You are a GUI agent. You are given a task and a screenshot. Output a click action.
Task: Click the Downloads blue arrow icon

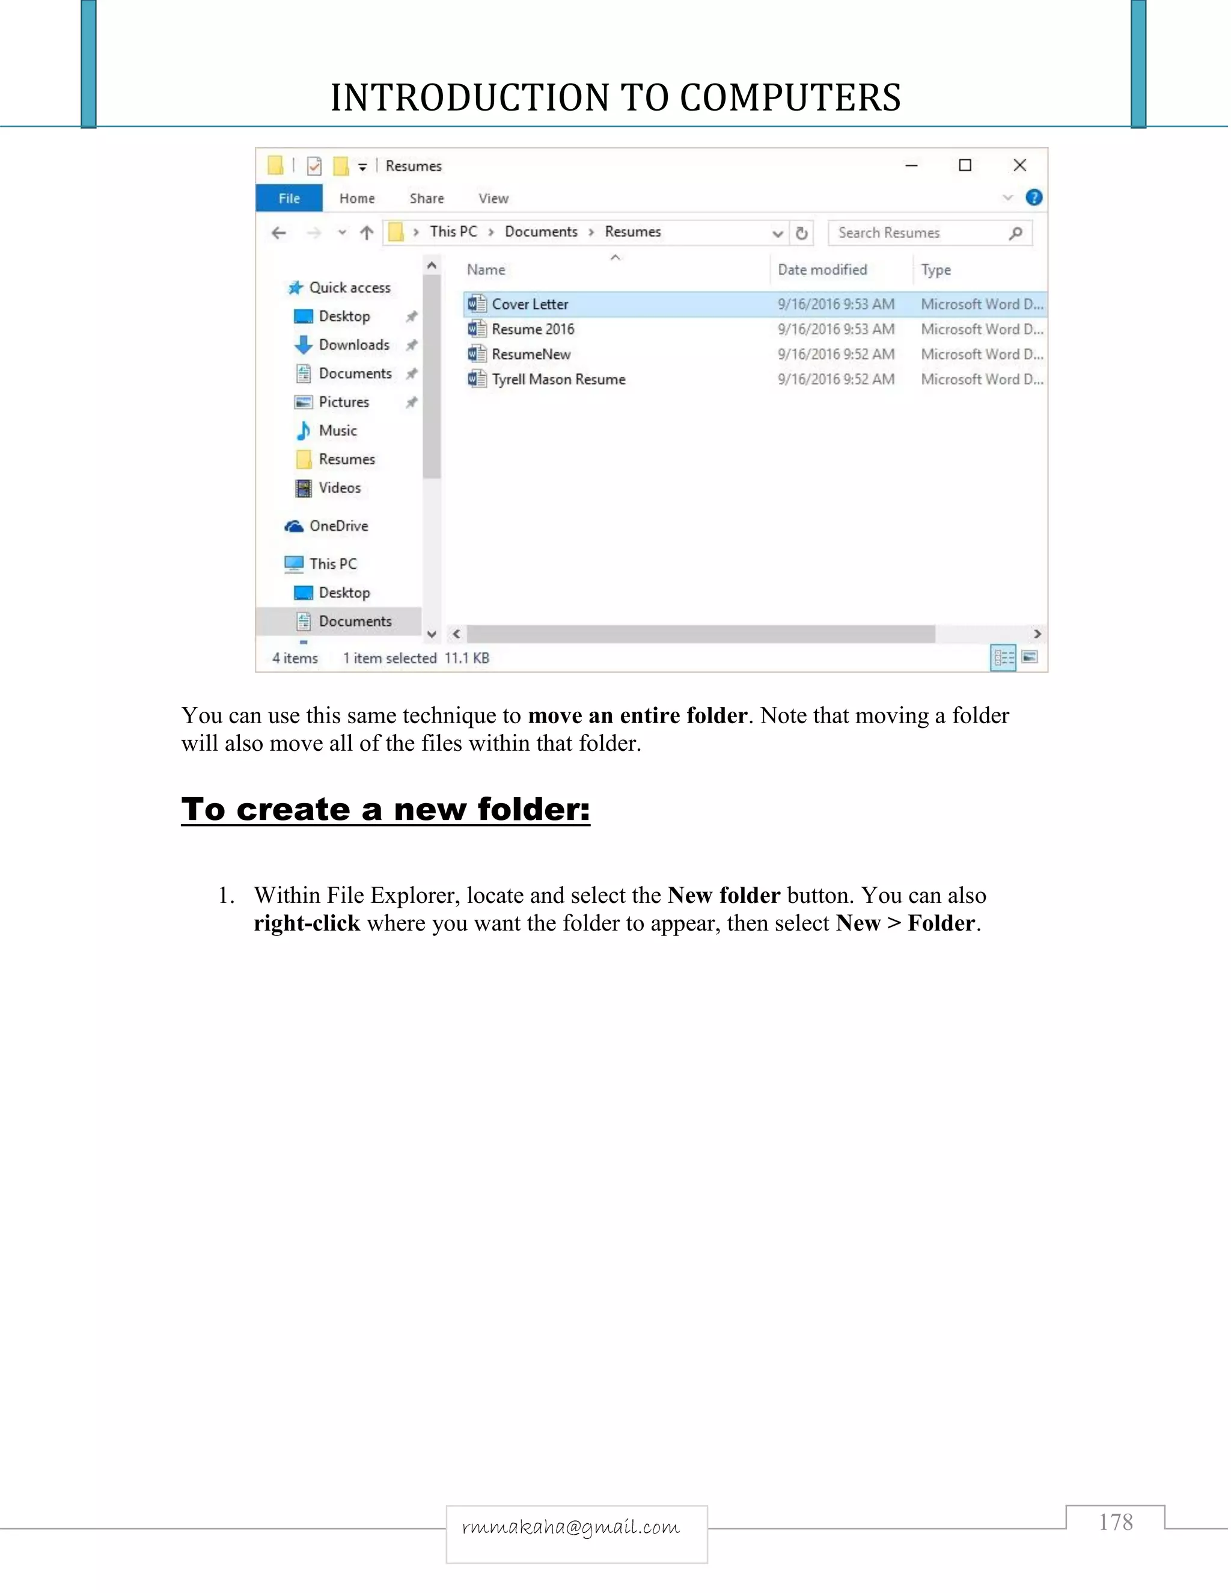click(x=304, y=344)
